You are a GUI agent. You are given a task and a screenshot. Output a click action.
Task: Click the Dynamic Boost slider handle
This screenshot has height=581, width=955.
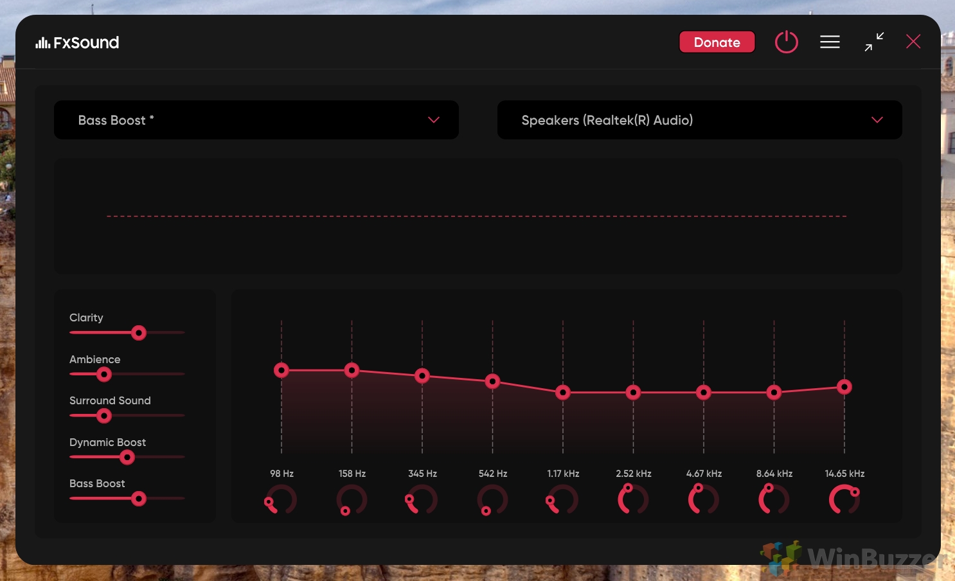pos(127,457)
